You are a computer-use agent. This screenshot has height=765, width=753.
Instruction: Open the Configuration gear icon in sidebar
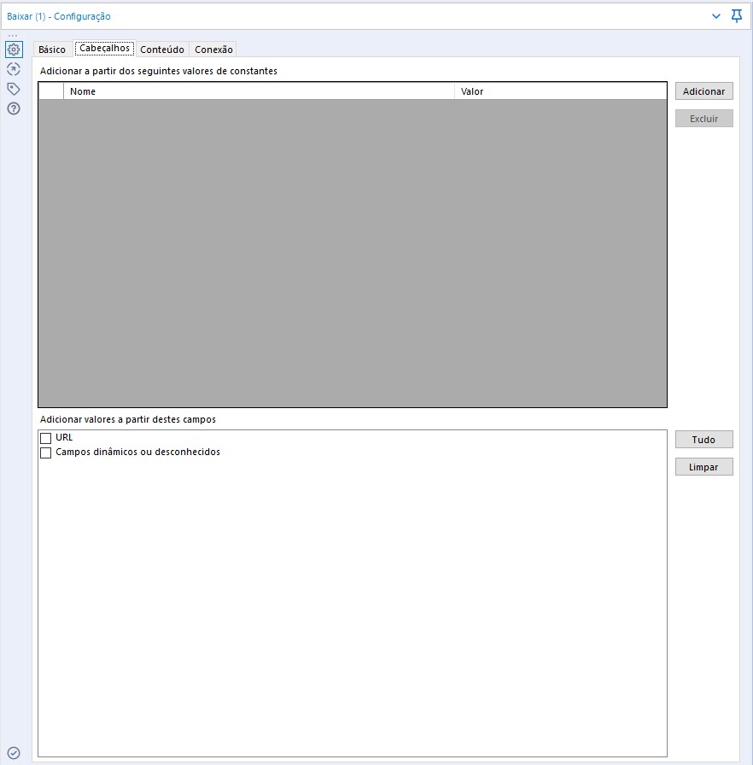(14, 50)
